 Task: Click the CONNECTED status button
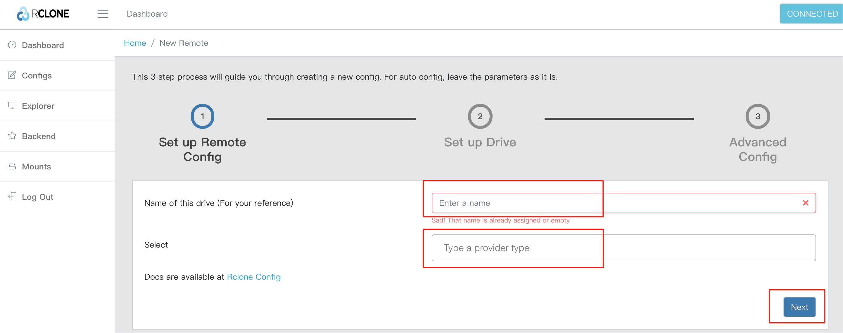[812, 14]
